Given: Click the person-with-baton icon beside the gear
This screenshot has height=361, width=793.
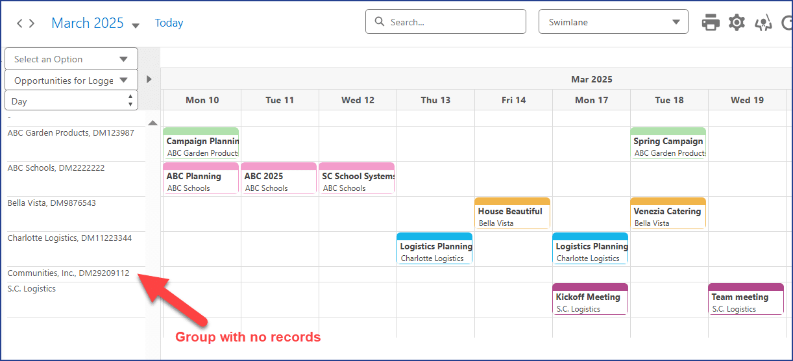Looking at the screenshot, I should click(x=763, y=23).
